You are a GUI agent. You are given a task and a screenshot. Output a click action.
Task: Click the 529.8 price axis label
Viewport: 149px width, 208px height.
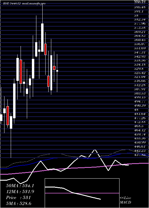click(139, 69)
